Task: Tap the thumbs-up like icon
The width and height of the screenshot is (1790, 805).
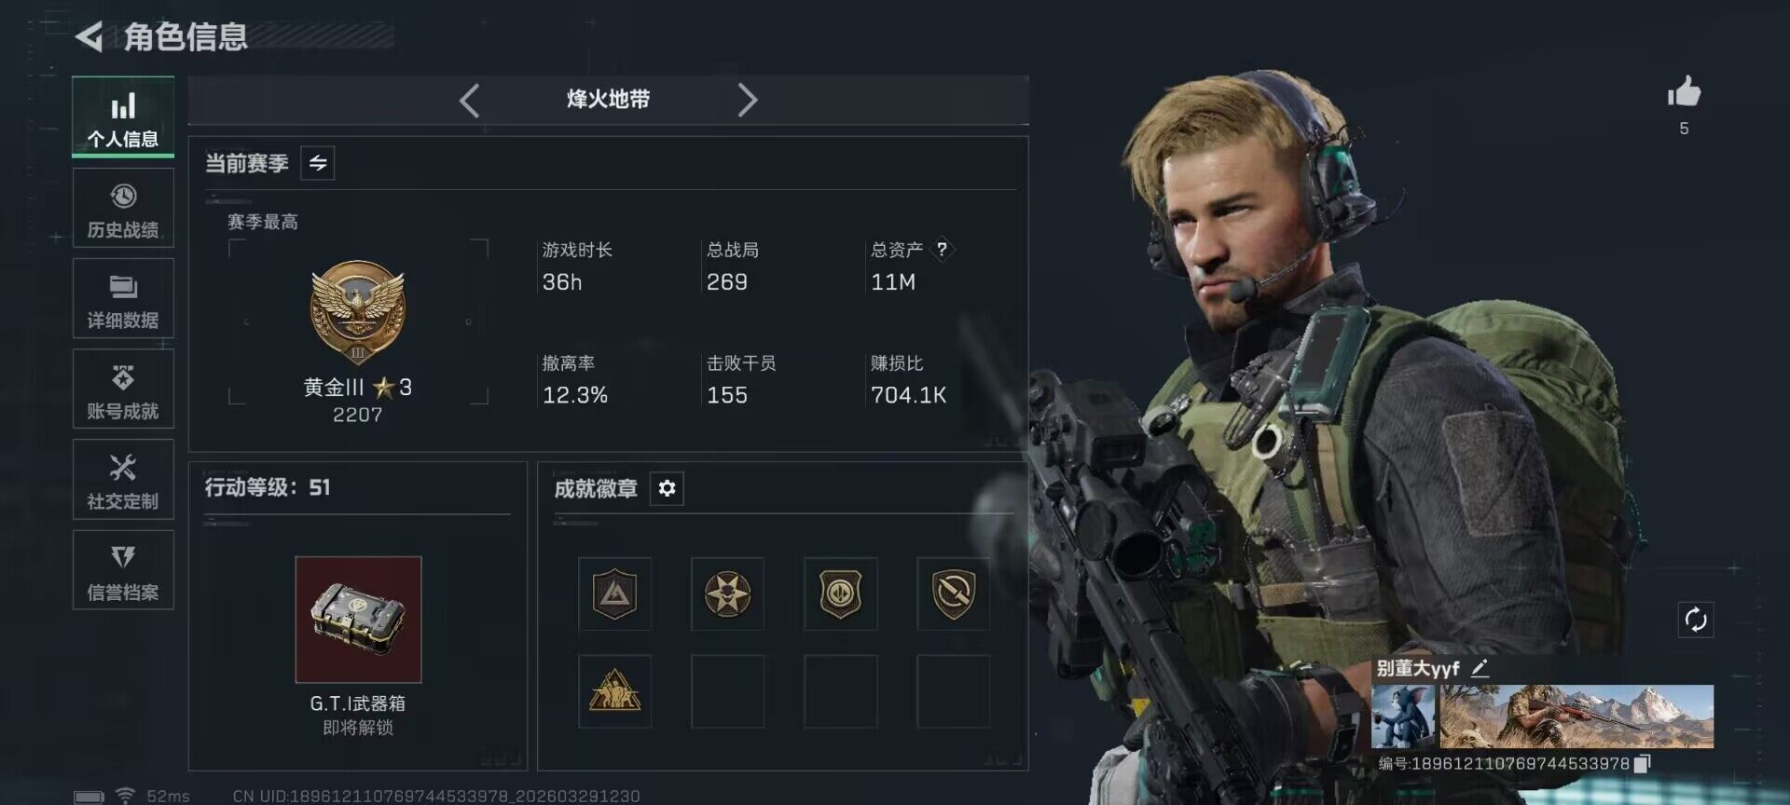Action: [1684, 92]
